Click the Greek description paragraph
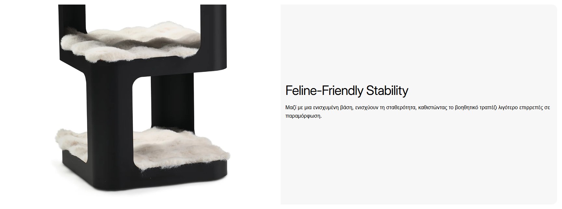Screen dimensions: 562x209 pyautogui.click(x=418, y=111)
